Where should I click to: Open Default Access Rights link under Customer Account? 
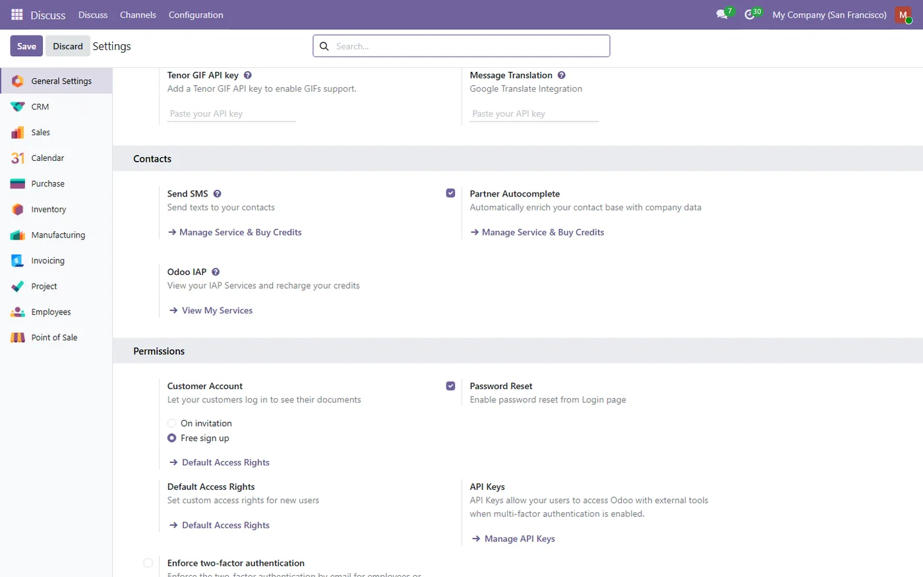point(220,462)
